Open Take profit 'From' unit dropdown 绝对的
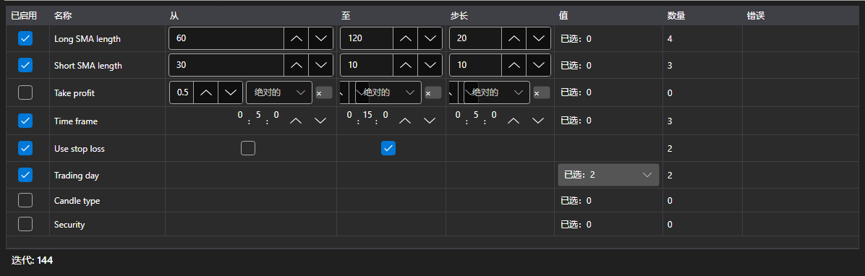 tap(279, 92)
